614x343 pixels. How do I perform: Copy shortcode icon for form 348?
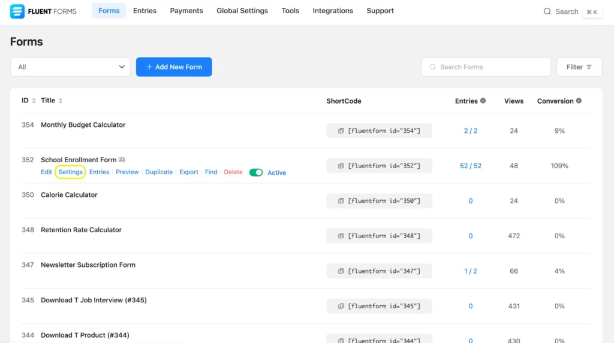coord(341,236)
